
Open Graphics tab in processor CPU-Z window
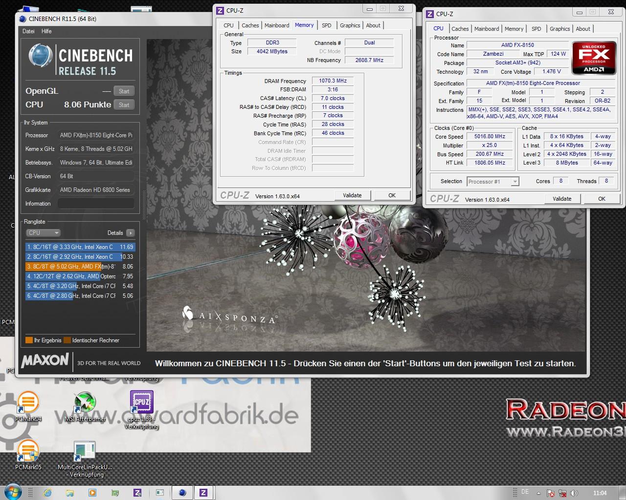coord(560,29)
